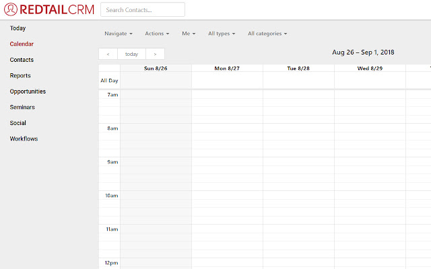Open Seminars in the sidebar
This screenshot has width=431, height=269.
(22, 107)
